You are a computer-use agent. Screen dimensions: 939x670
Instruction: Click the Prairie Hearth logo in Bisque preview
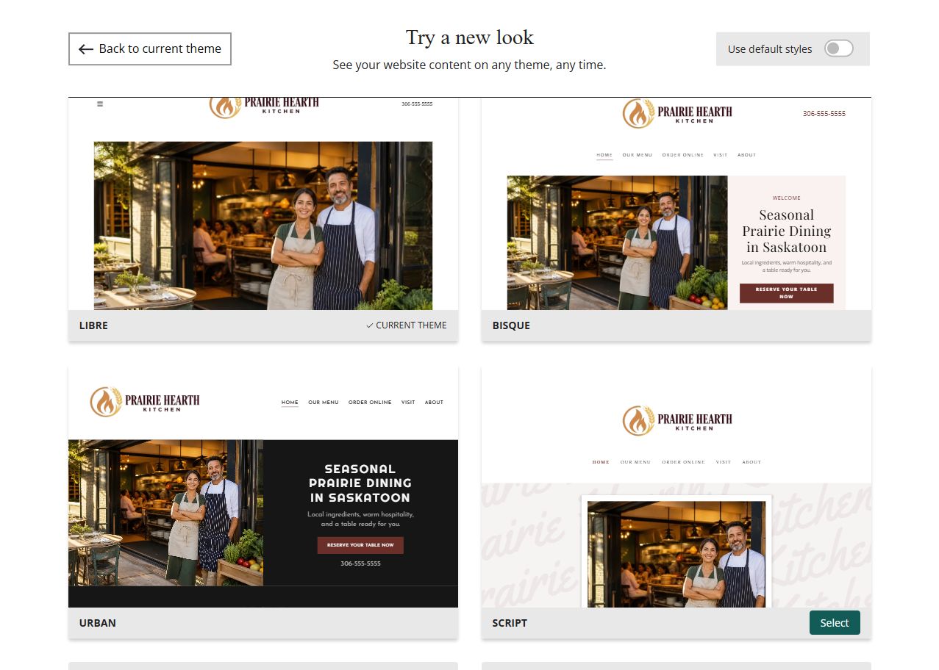(677, 113)
